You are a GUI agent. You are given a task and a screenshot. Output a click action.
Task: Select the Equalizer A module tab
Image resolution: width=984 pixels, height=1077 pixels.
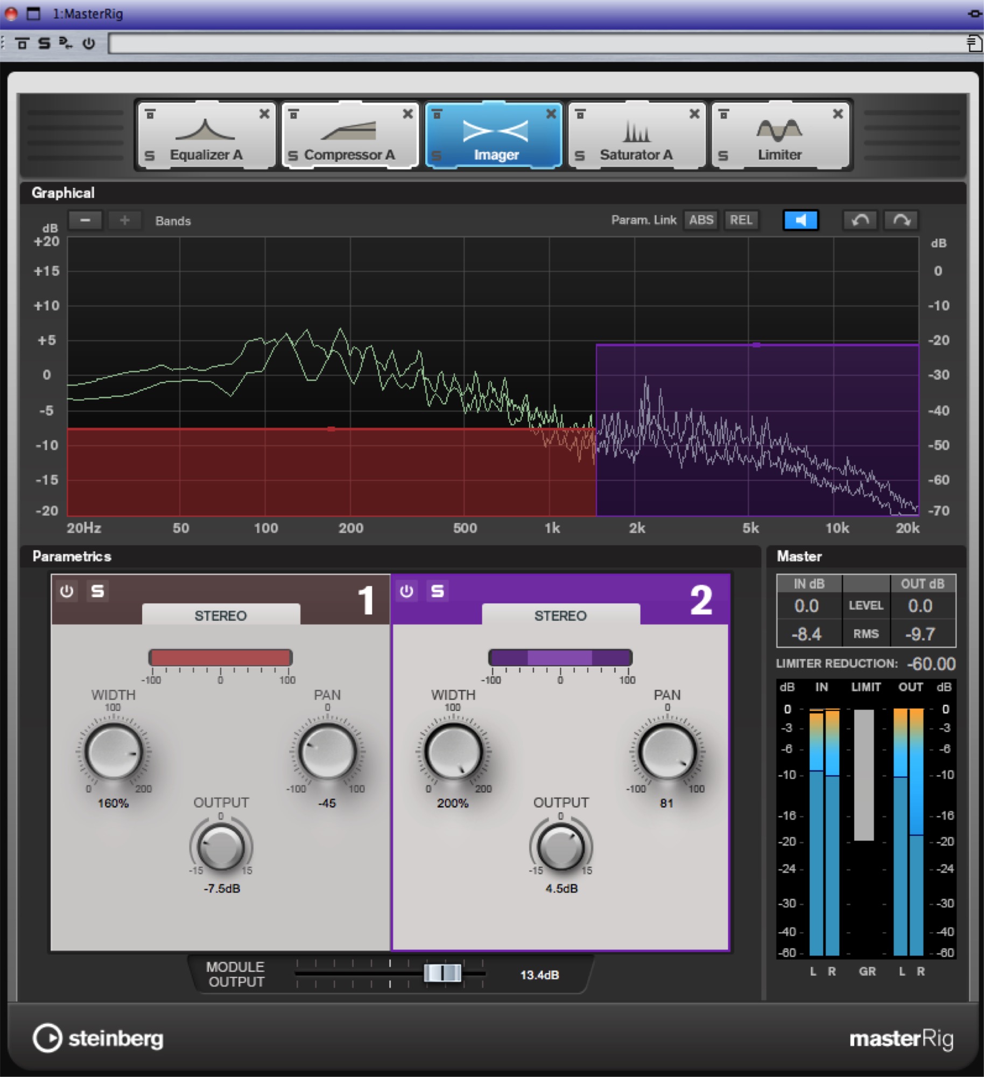point(206,137)
